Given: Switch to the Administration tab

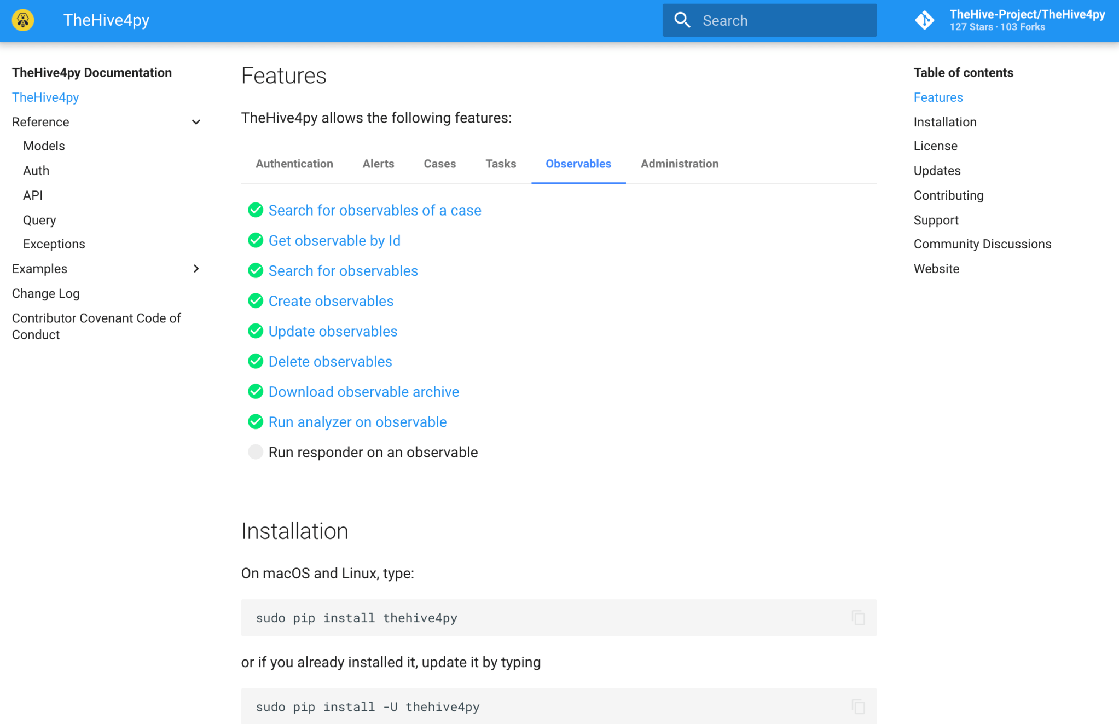Looking at the screenshot, I should [x=679, y=164].
